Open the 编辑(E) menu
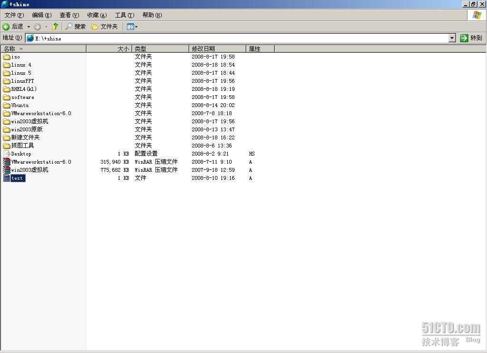 [x=42, y=15]
